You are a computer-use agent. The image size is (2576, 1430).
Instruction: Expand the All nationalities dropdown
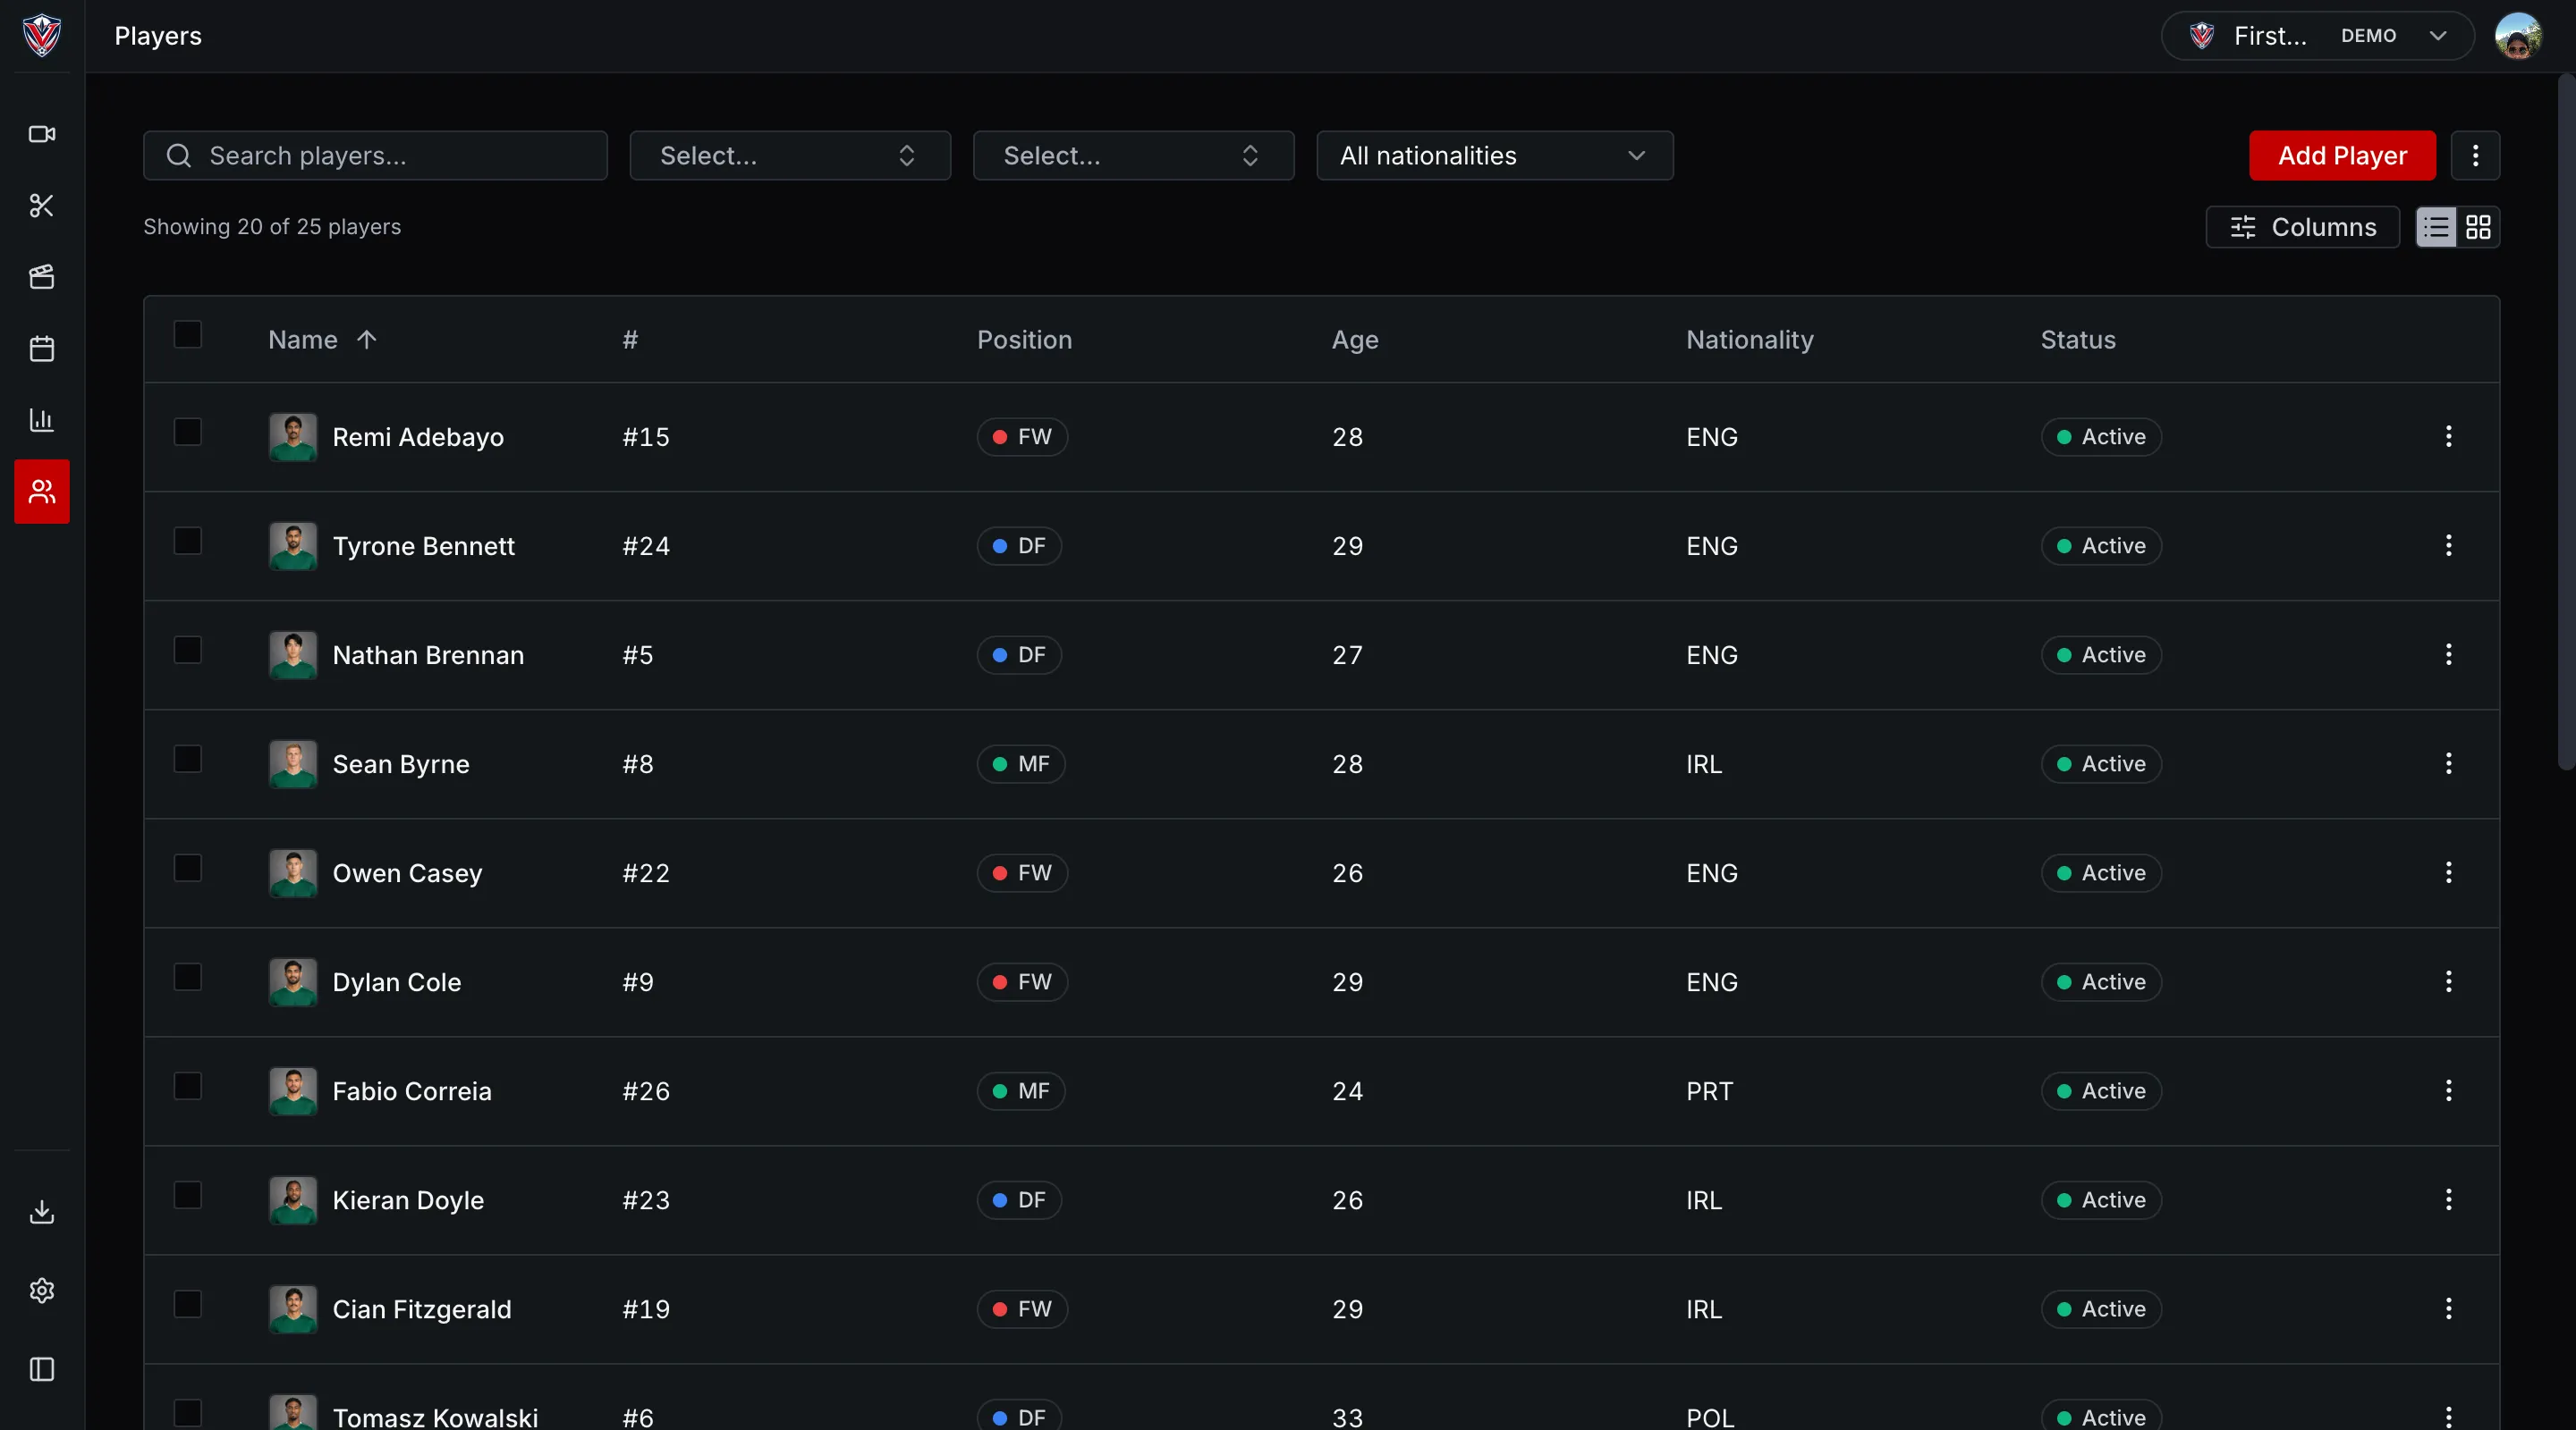[1495, 156]
